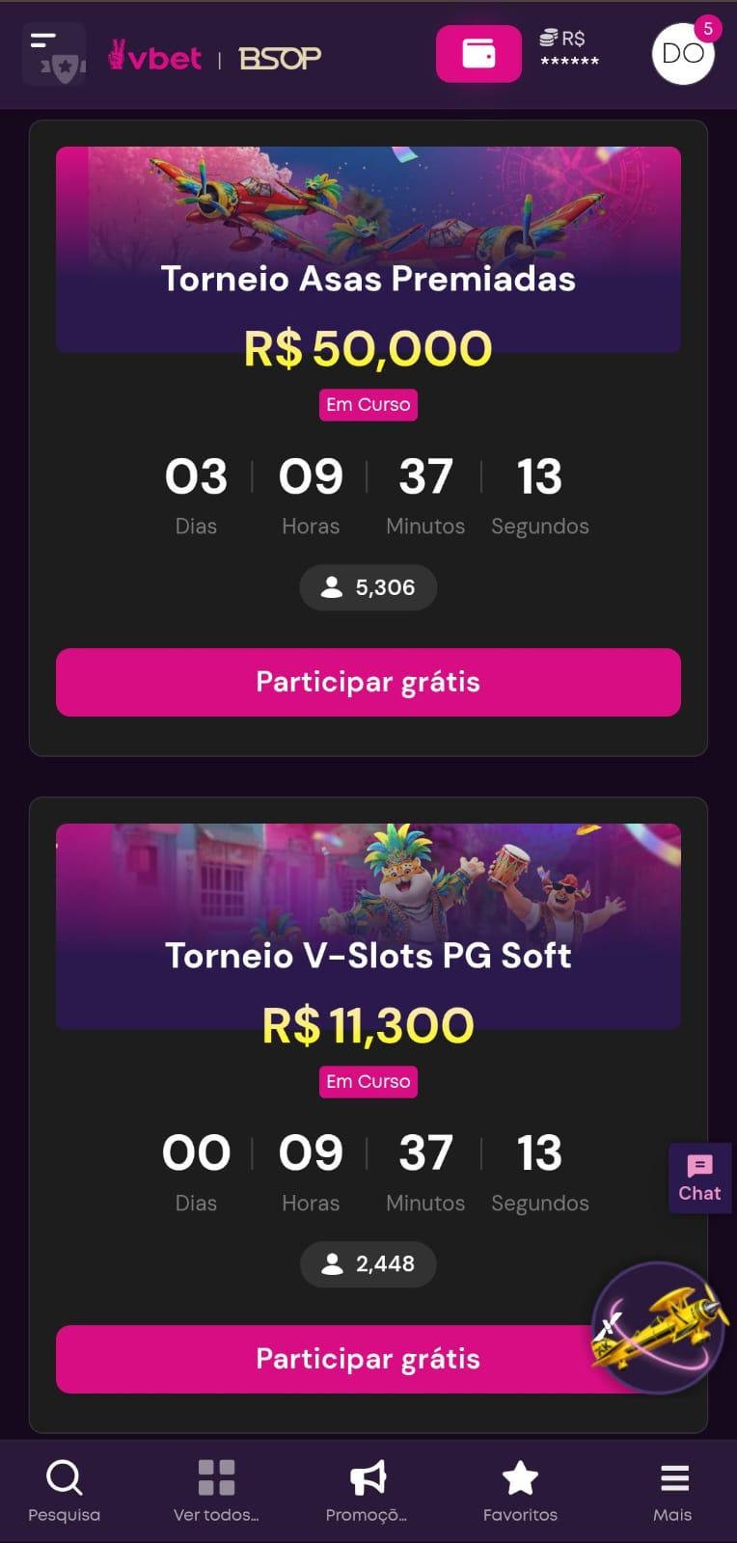Open the hamburger menu icon at top left

[53, 55]
